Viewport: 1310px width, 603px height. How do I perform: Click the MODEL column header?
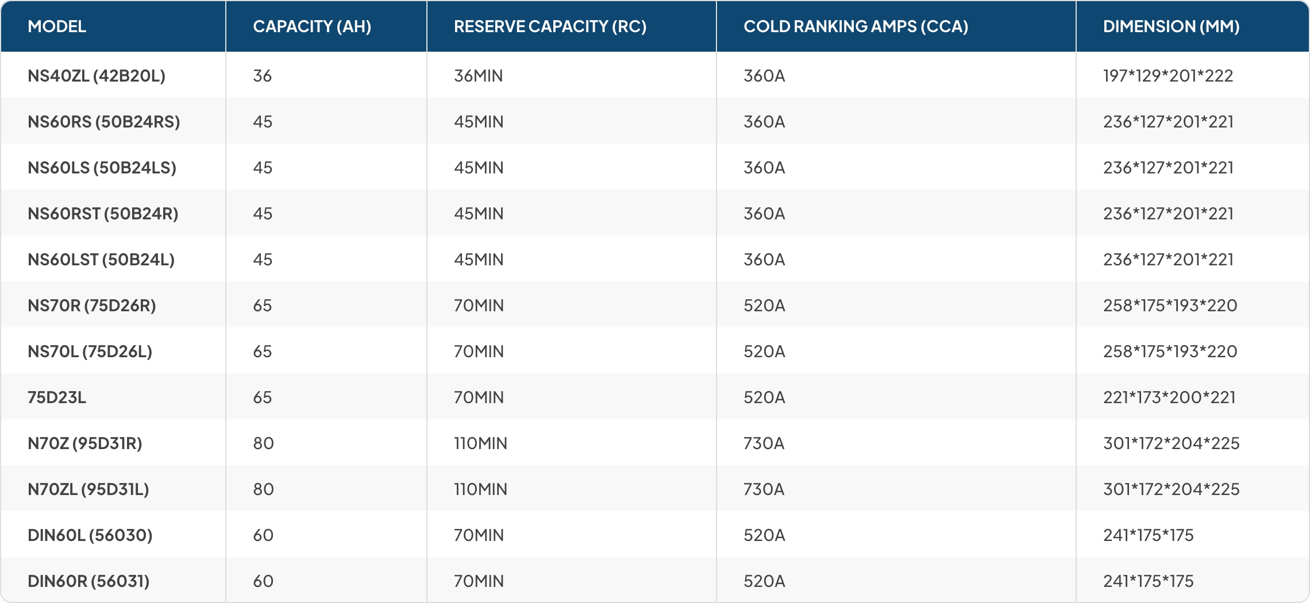(57, 26)
